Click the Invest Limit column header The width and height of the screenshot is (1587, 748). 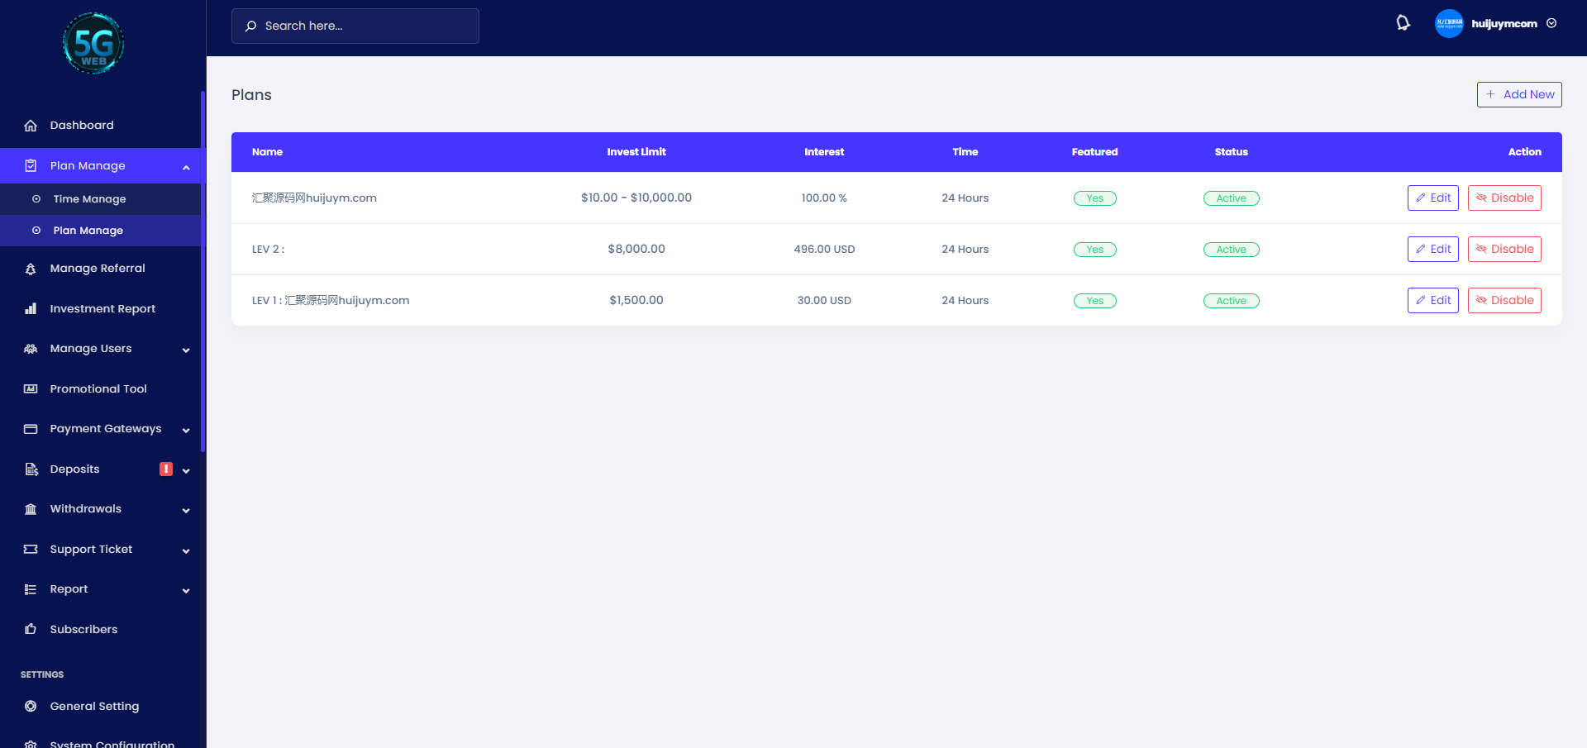pos(636,152)
